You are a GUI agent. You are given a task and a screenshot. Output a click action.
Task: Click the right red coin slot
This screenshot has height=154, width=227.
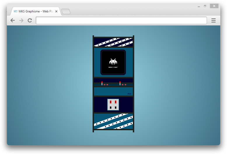pos(116,102)
